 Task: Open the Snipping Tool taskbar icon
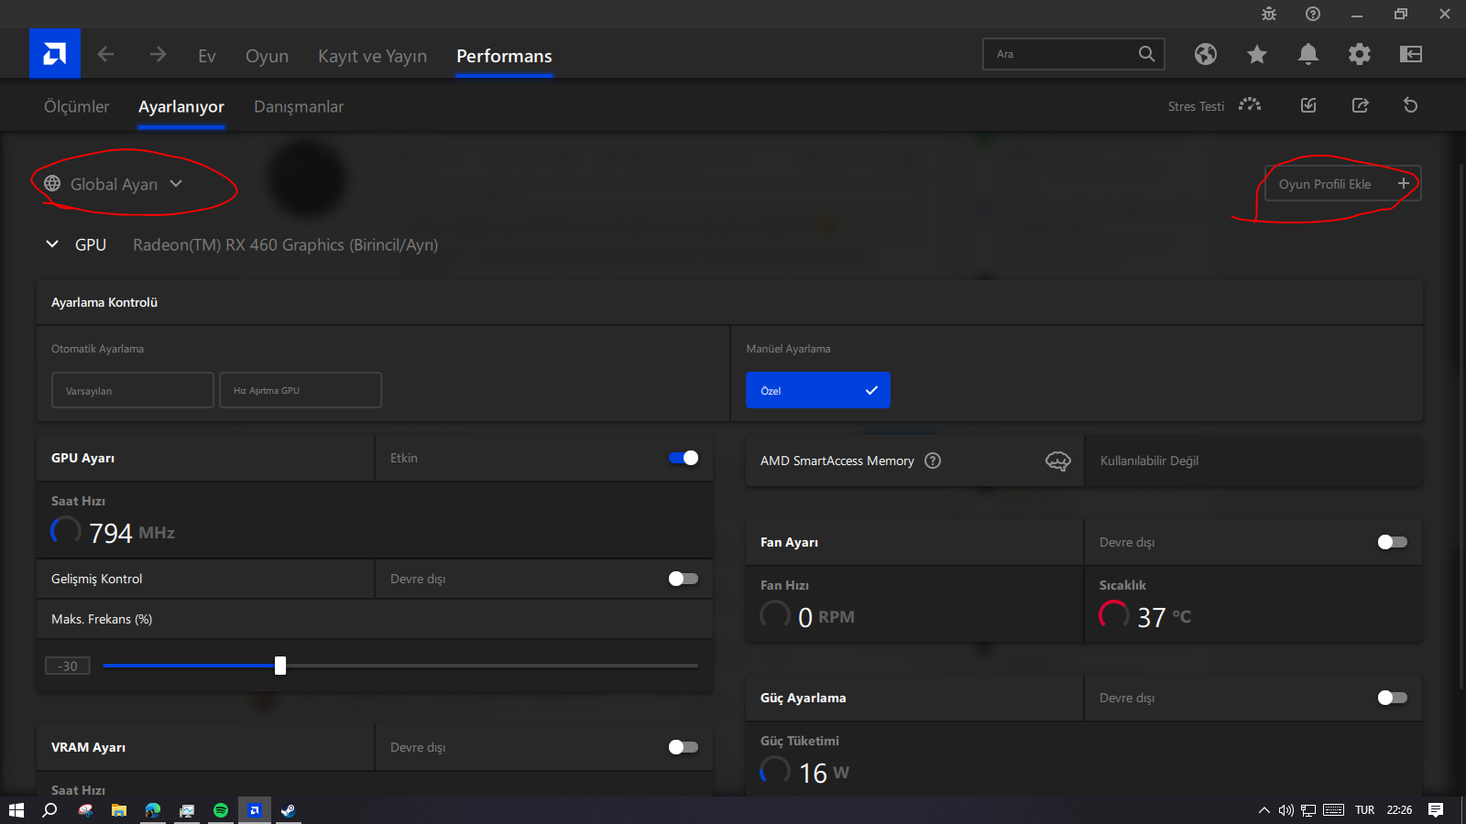coord(85,810)
